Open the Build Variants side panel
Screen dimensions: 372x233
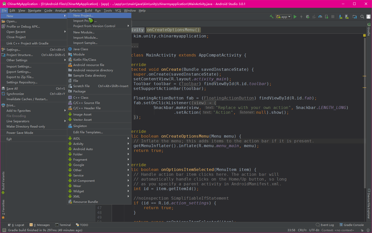click(3, 183)
